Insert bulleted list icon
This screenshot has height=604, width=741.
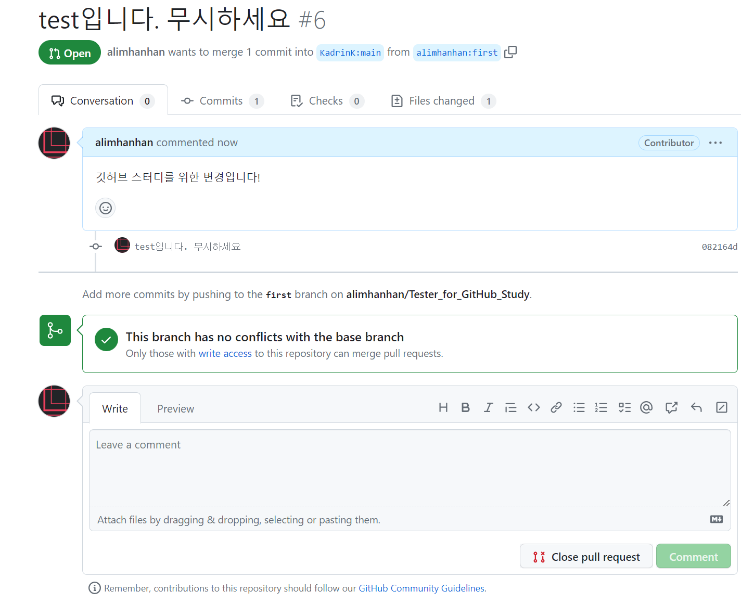579,407
